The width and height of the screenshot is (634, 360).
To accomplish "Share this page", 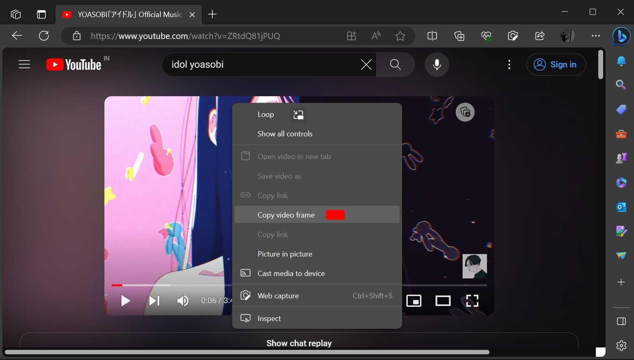I will coord(540,36).
